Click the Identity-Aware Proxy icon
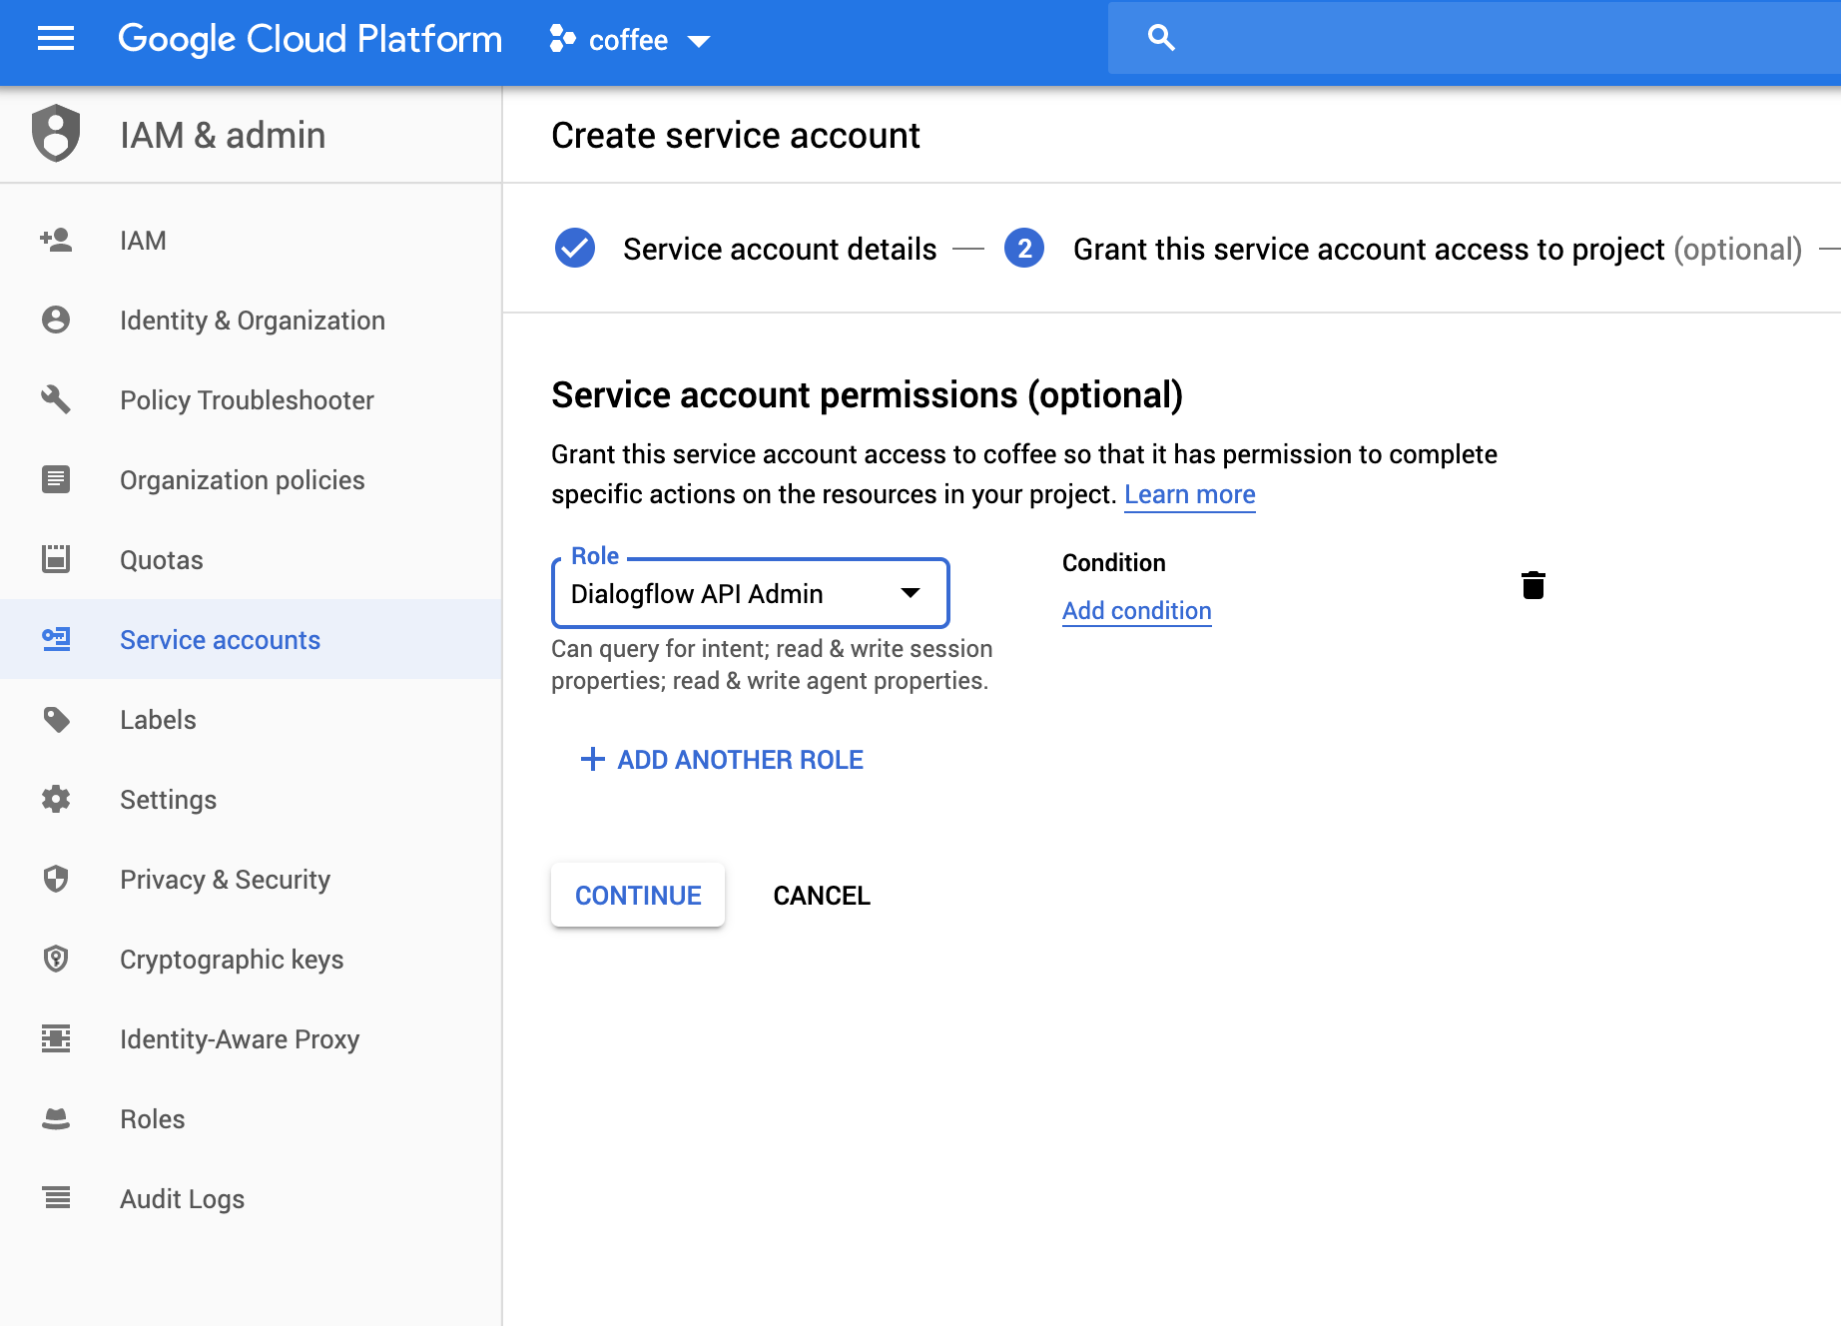Viewport: 1841px width, 1326px height. [x=56, y=1038]
